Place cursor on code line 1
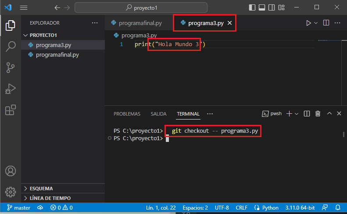Viewport: 347px width, 214px height. (x=170, y=44)
